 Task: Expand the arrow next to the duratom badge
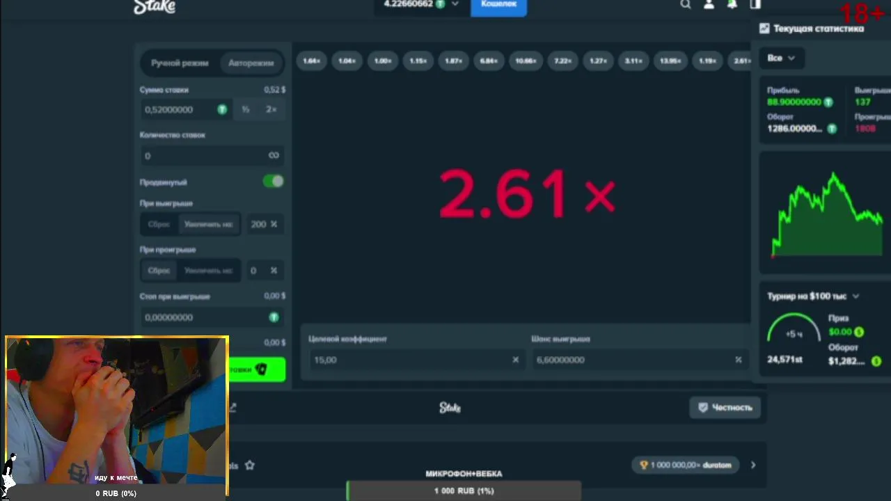click(752, 465)
